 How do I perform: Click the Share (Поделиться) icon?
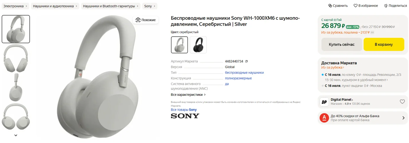coord(386,6)
